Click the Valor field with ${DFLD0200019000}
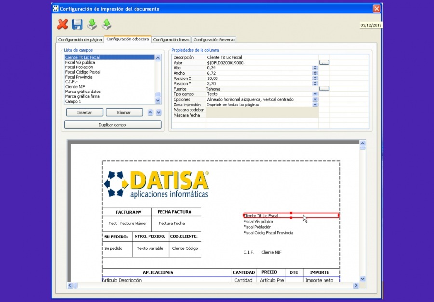Viewport: 434px width, 302px height. [262, 63]
